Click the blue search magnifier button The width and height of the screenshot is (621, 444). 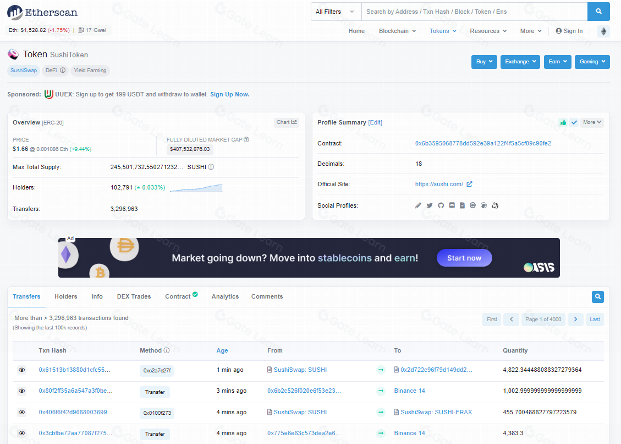(598, 12)
